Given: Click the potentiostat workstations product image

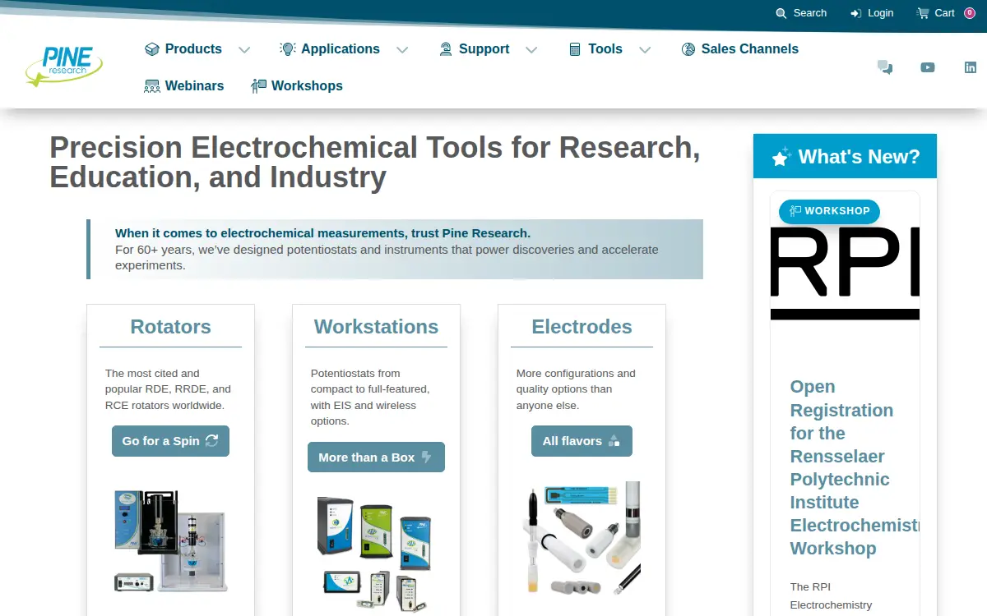Looking at the screenshot, I should tap(376, 553).
